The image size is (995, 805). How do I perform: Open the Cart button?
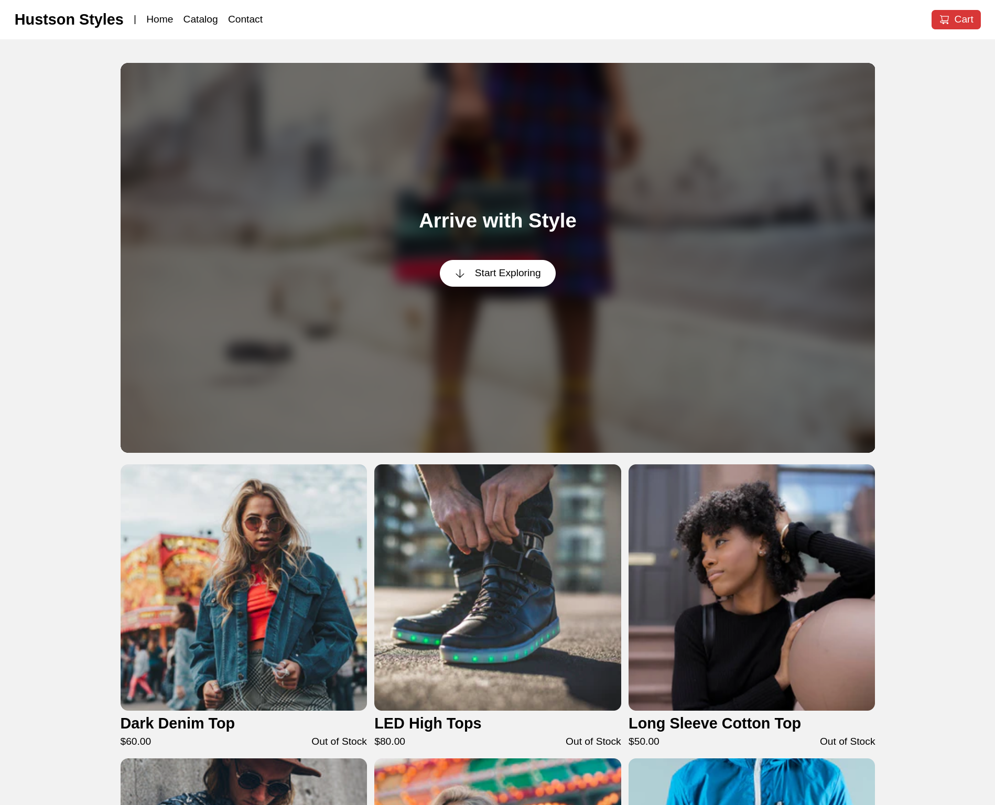click(956, 19)
